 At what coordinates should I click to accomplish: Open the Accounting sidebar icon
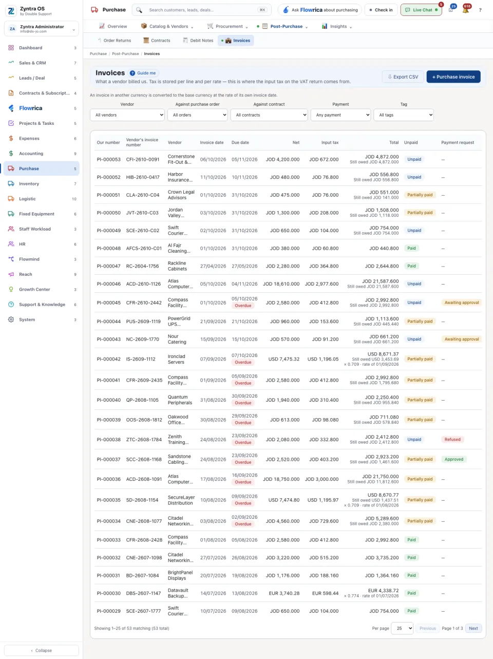pos(11,154)
